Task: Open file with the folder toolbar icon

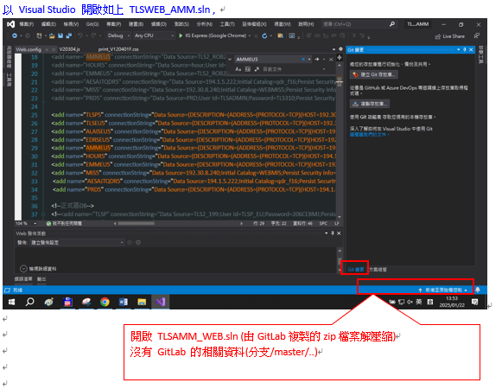Action: point(52,35)
